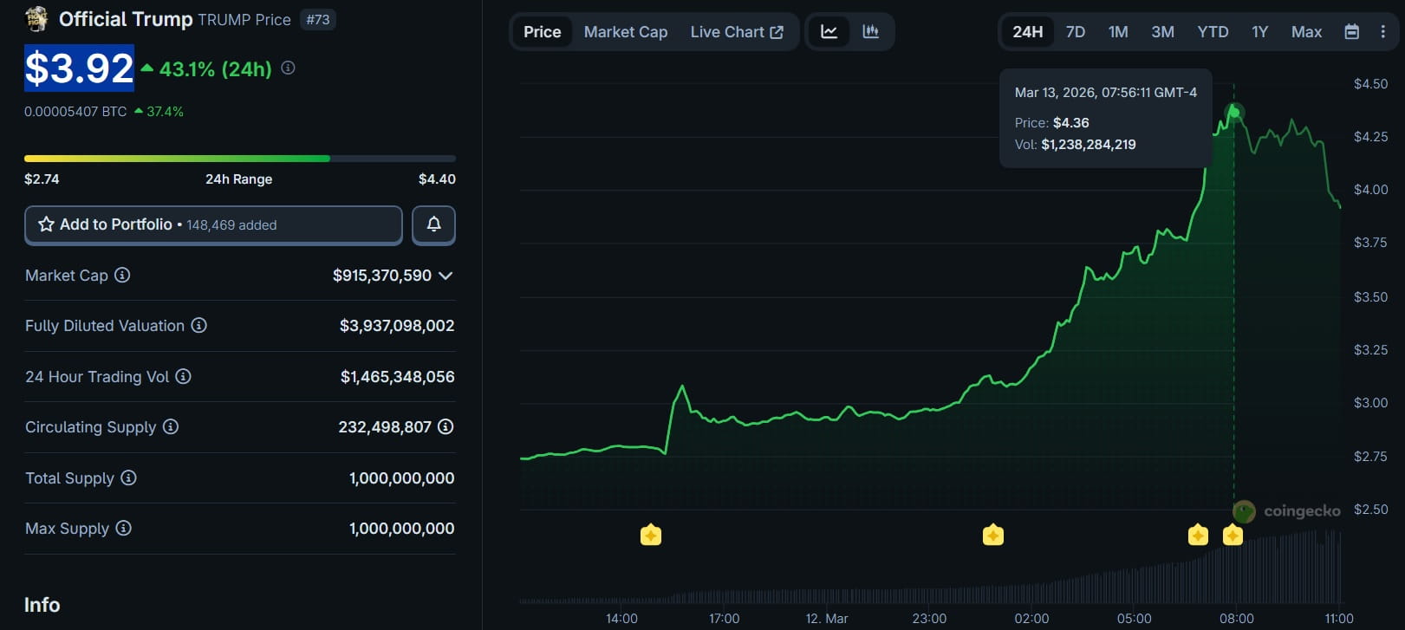Open the chart three-dot options menu

click(x=1382, y=32)
